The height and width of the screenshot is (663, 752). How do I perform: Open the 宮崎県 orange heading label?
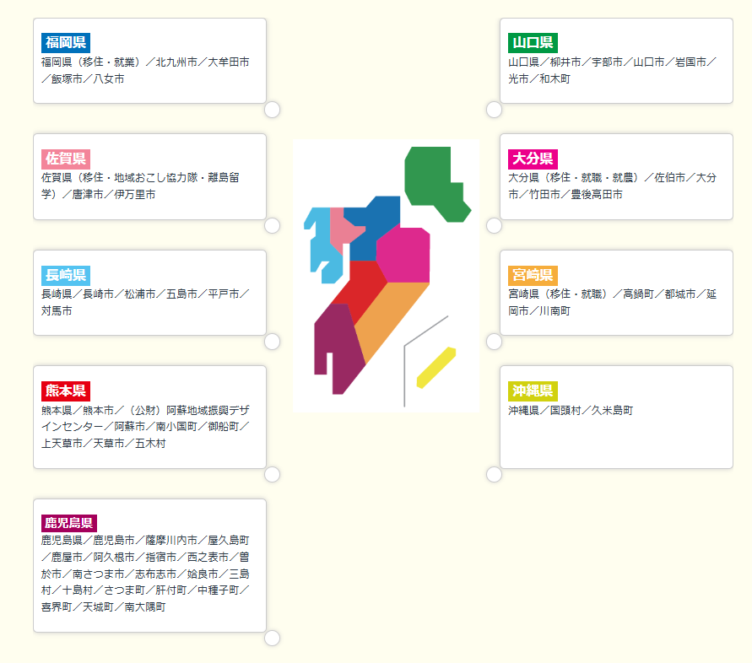click(x=533, y=275)
